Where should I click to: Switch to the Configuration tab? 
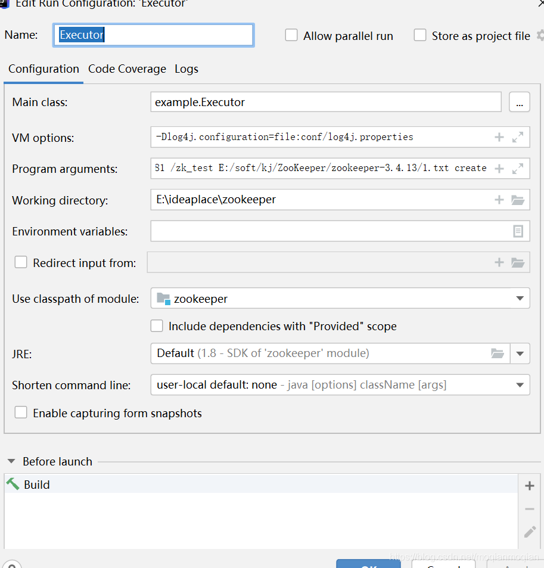tap(43, 69)
